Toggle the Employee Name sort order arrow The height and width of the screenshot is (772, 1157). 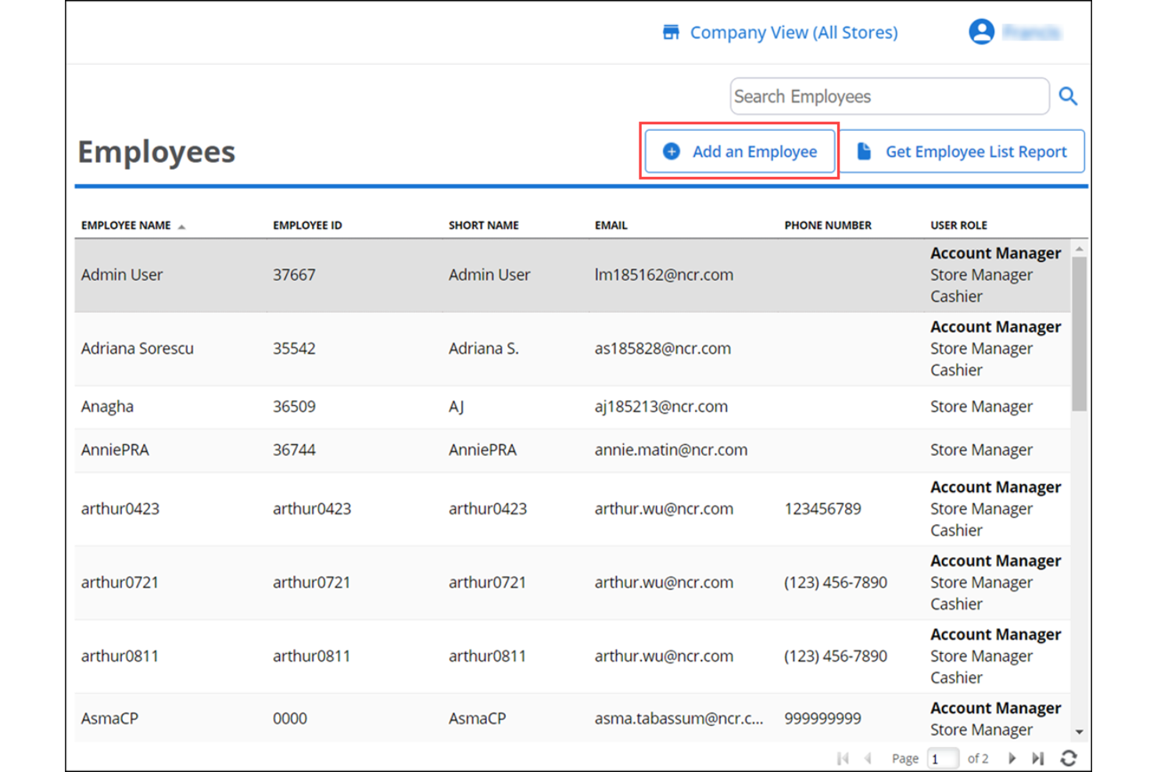point(182,225)
